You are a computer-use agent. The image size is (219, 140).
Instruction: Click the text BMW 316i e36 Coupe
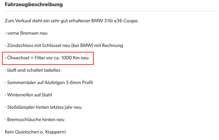click(x=115, y=21)
